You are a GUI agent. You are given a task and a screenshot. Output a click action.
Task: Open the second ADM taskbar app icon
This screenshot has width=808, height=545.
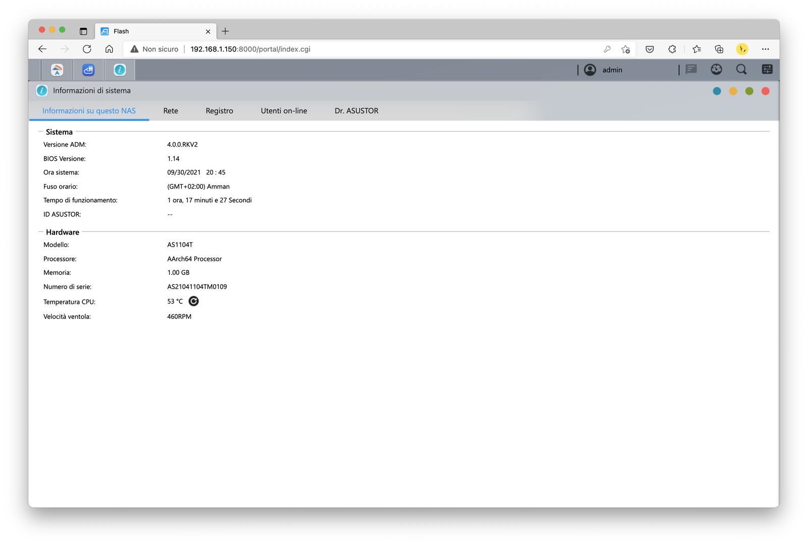[88, 70]
